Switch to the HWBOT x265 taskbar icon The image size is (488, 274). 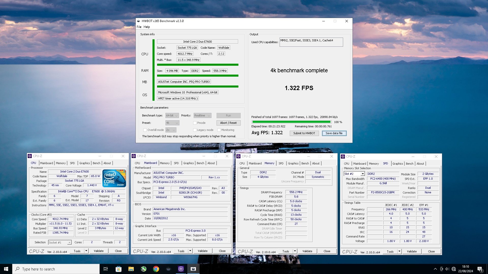coord(193,269)
